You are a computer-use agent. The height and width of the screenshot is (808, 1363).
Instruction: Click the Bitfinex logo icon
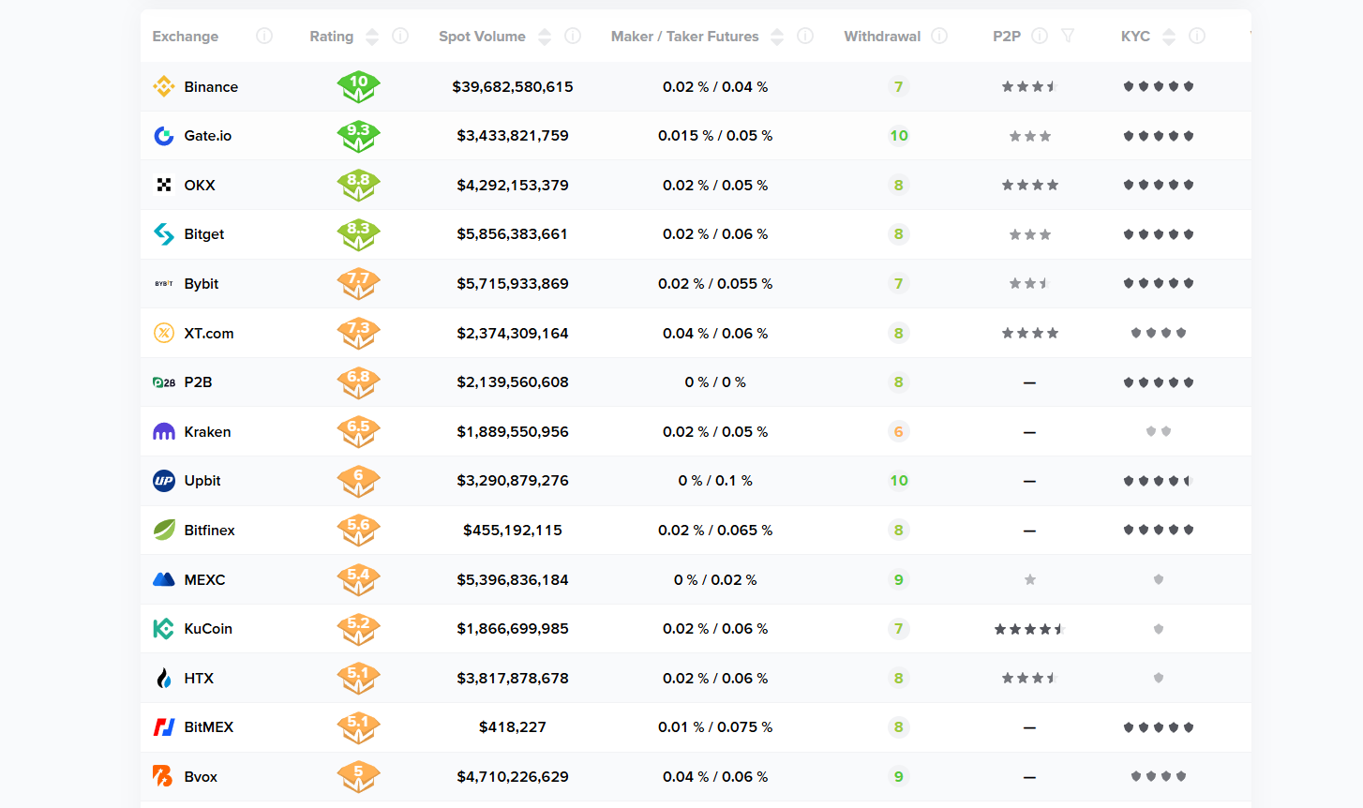pyautogui.click(x=164, y=530)
